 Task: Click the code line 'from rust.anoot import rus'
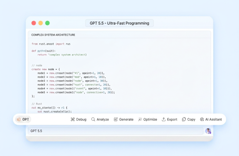point(51,44)
